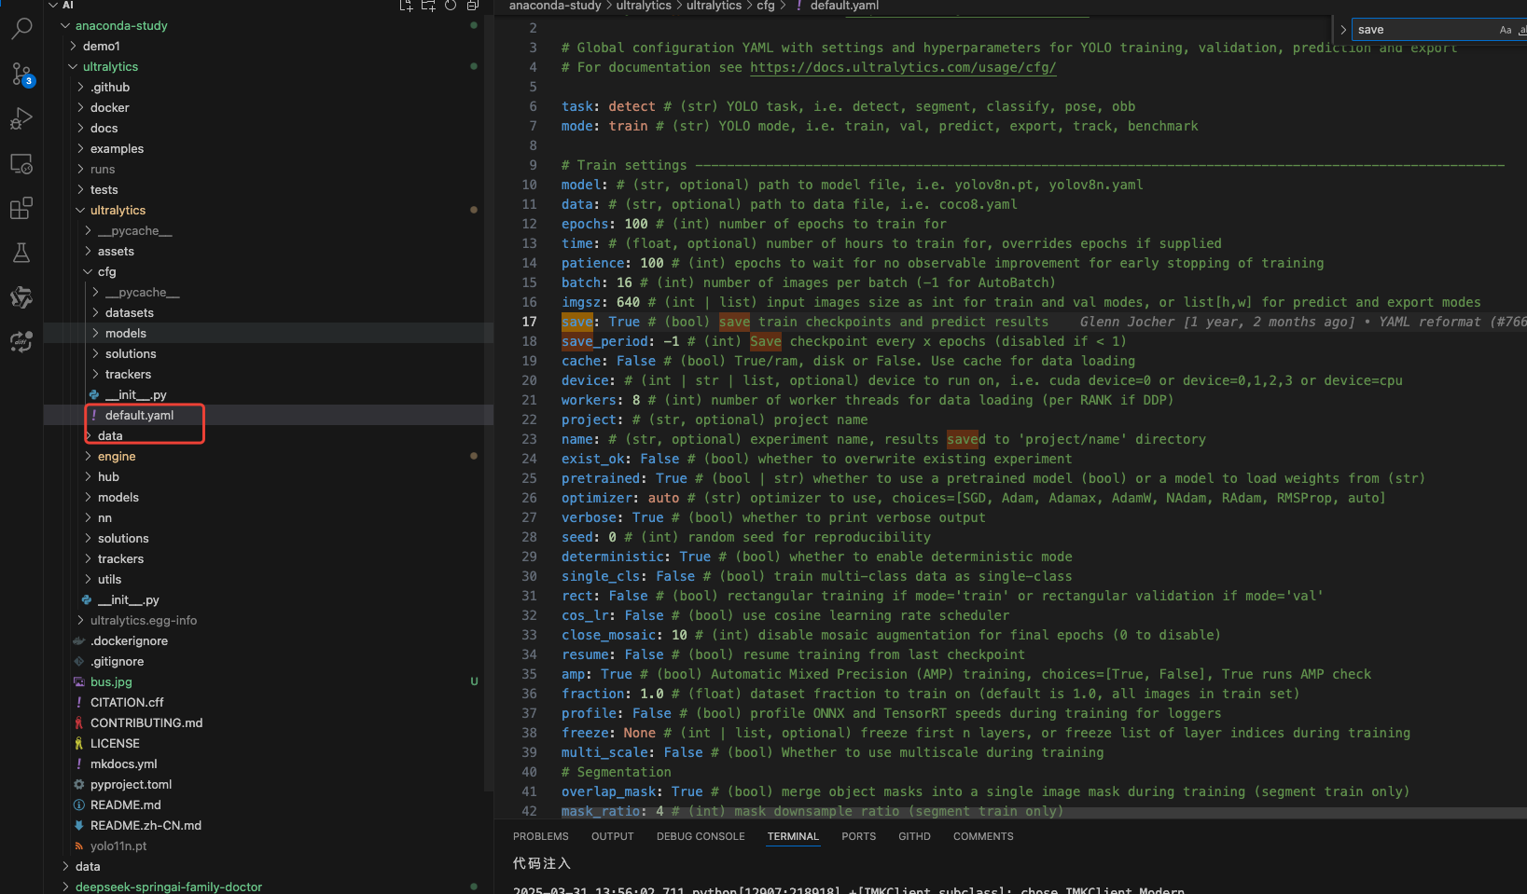Open the Testing flask view
This screenshot has width=1527, height=894.
coord(21,253)
